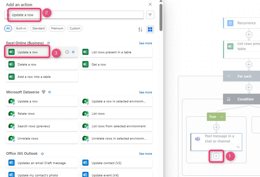
Task: Enable the Custom filter pill
Action: (75, 28)
